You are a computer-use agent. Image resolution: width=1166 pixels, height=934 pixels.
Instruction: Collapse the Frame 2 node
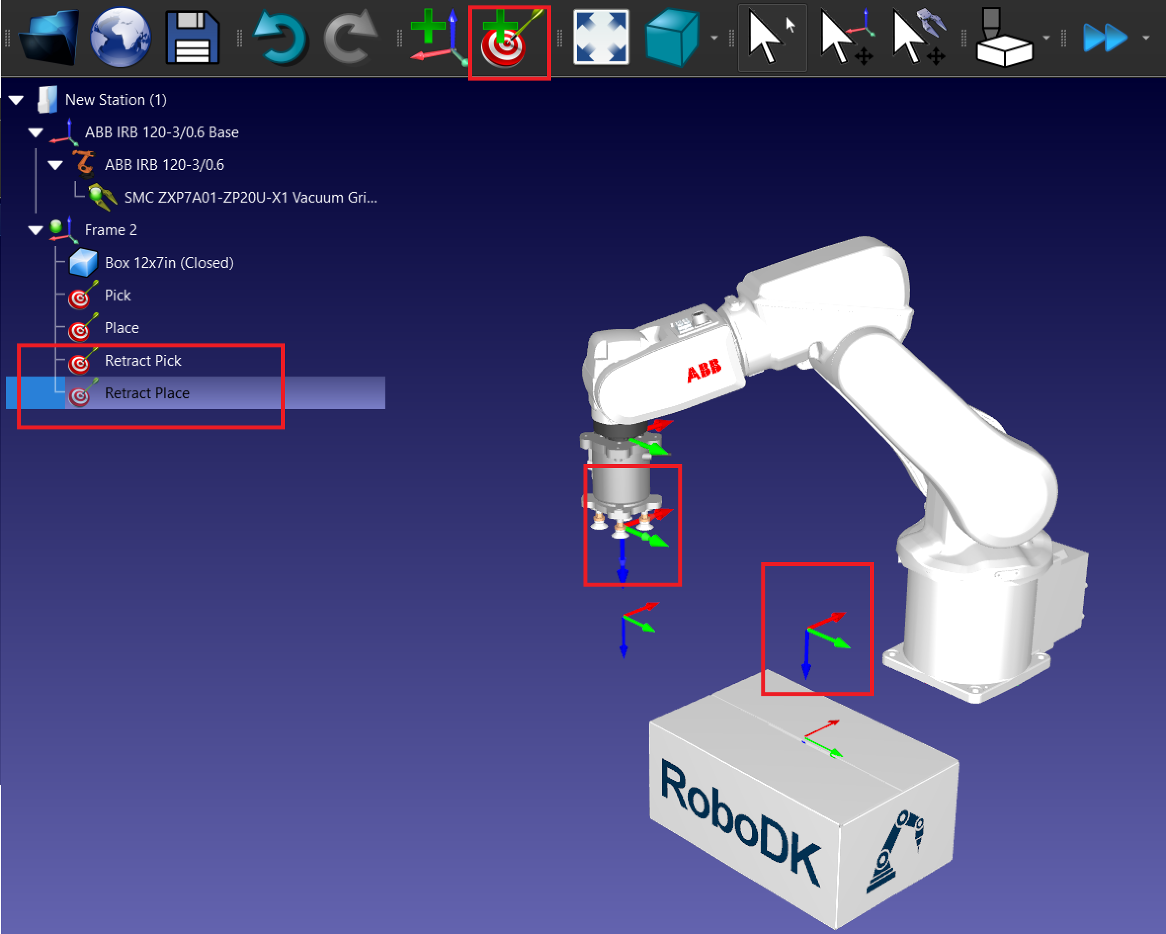coord(36,230)
